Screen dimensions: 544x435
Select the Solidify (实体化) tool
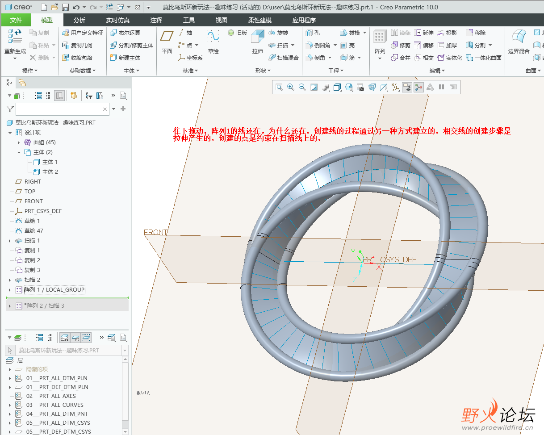point(450,58)
